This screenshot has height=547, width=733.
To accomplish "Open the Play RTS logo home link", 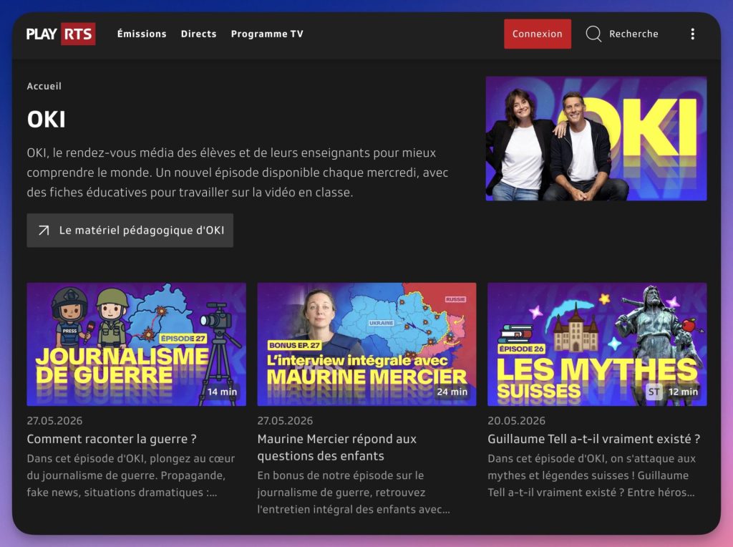I will [61, 34].
